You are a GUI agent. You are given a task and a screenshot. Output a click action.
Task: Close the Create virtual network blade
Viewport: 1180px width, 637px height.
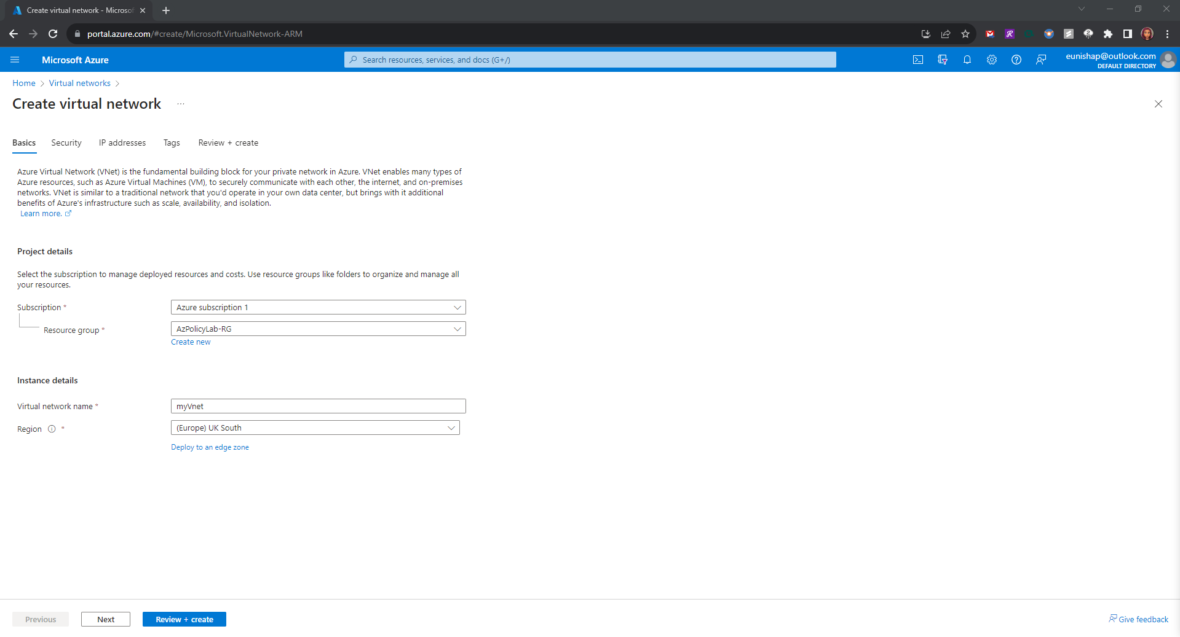coord(1158,104)
